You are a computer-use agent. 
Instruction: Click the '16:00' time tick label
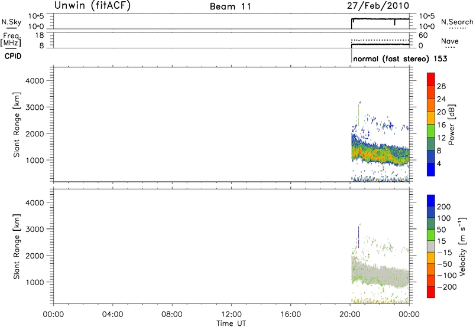[x=290, y=315]
